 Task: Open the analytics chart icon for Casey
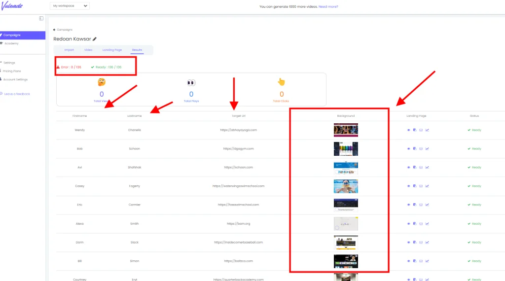pyautogui.click(x=427, y=186)
